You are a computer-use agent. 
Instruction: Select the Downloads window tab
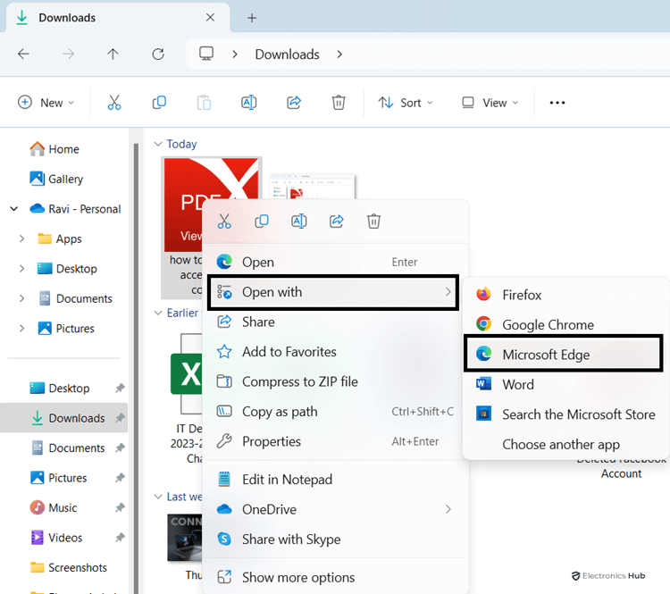118,18
